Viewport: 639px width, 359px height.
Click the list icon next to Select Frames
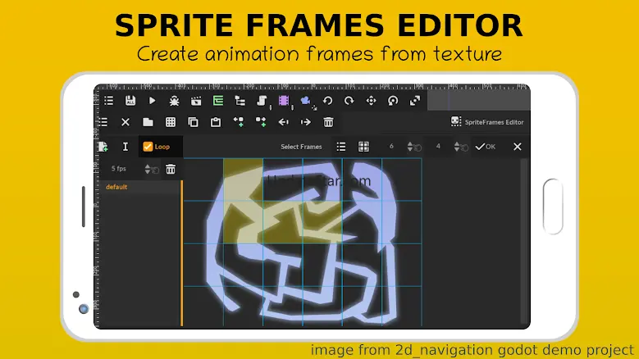tap(341, 147)
